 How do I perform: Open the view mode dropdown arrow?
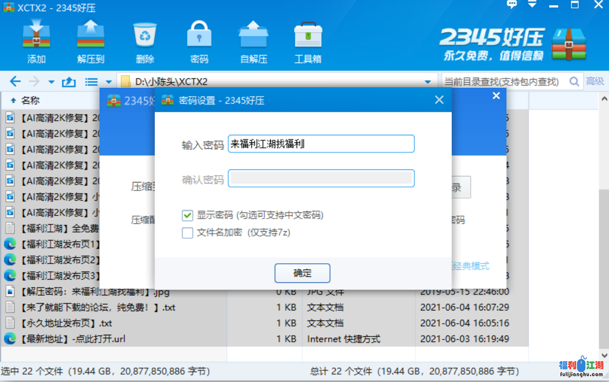pos(109,82)
